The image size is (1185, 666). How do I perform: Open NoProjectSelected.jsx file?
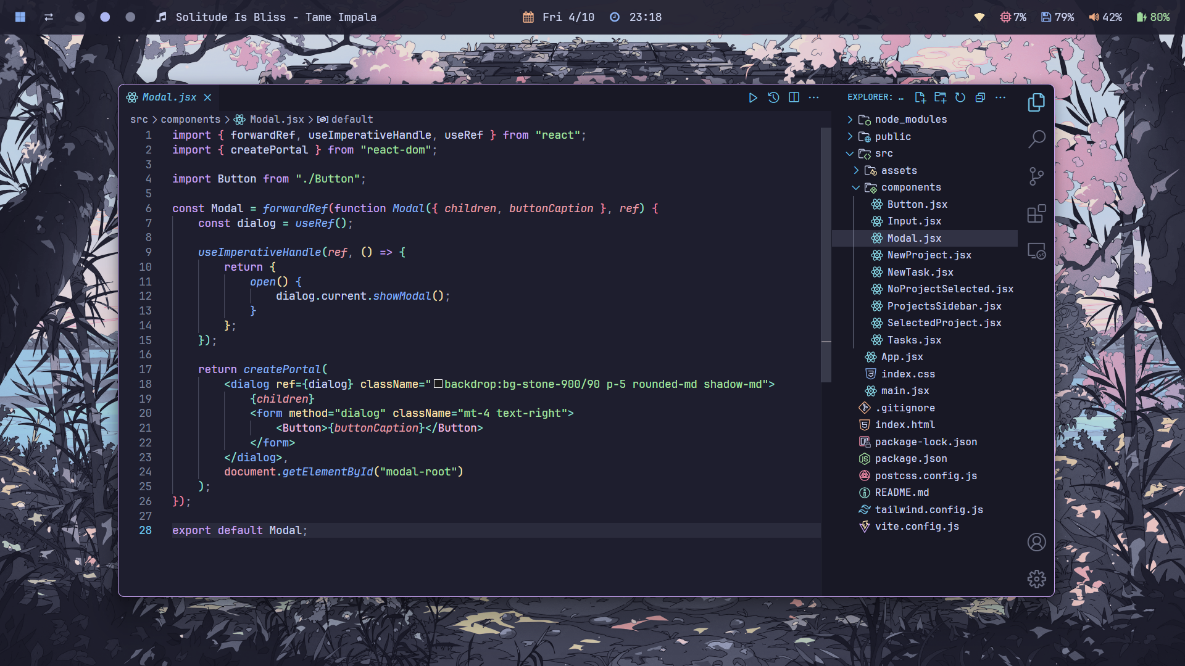[925, 289]
